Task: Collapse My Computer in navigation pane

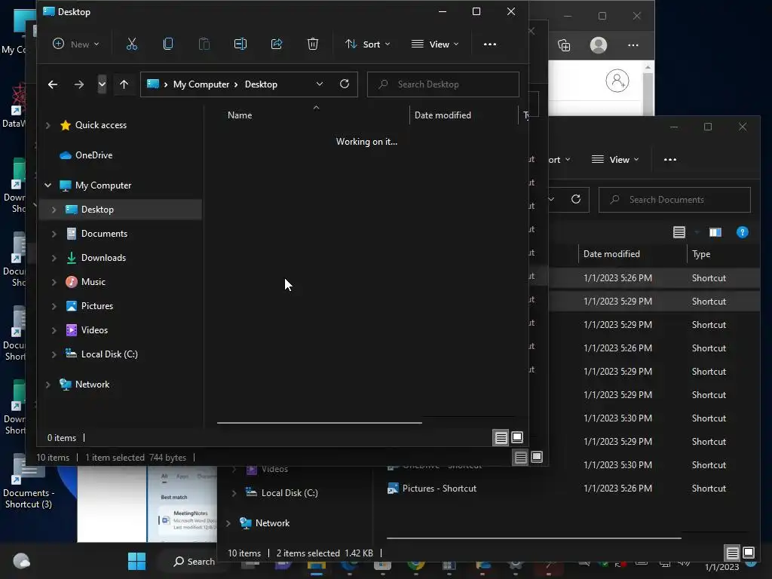Action: tap(47, 185)
